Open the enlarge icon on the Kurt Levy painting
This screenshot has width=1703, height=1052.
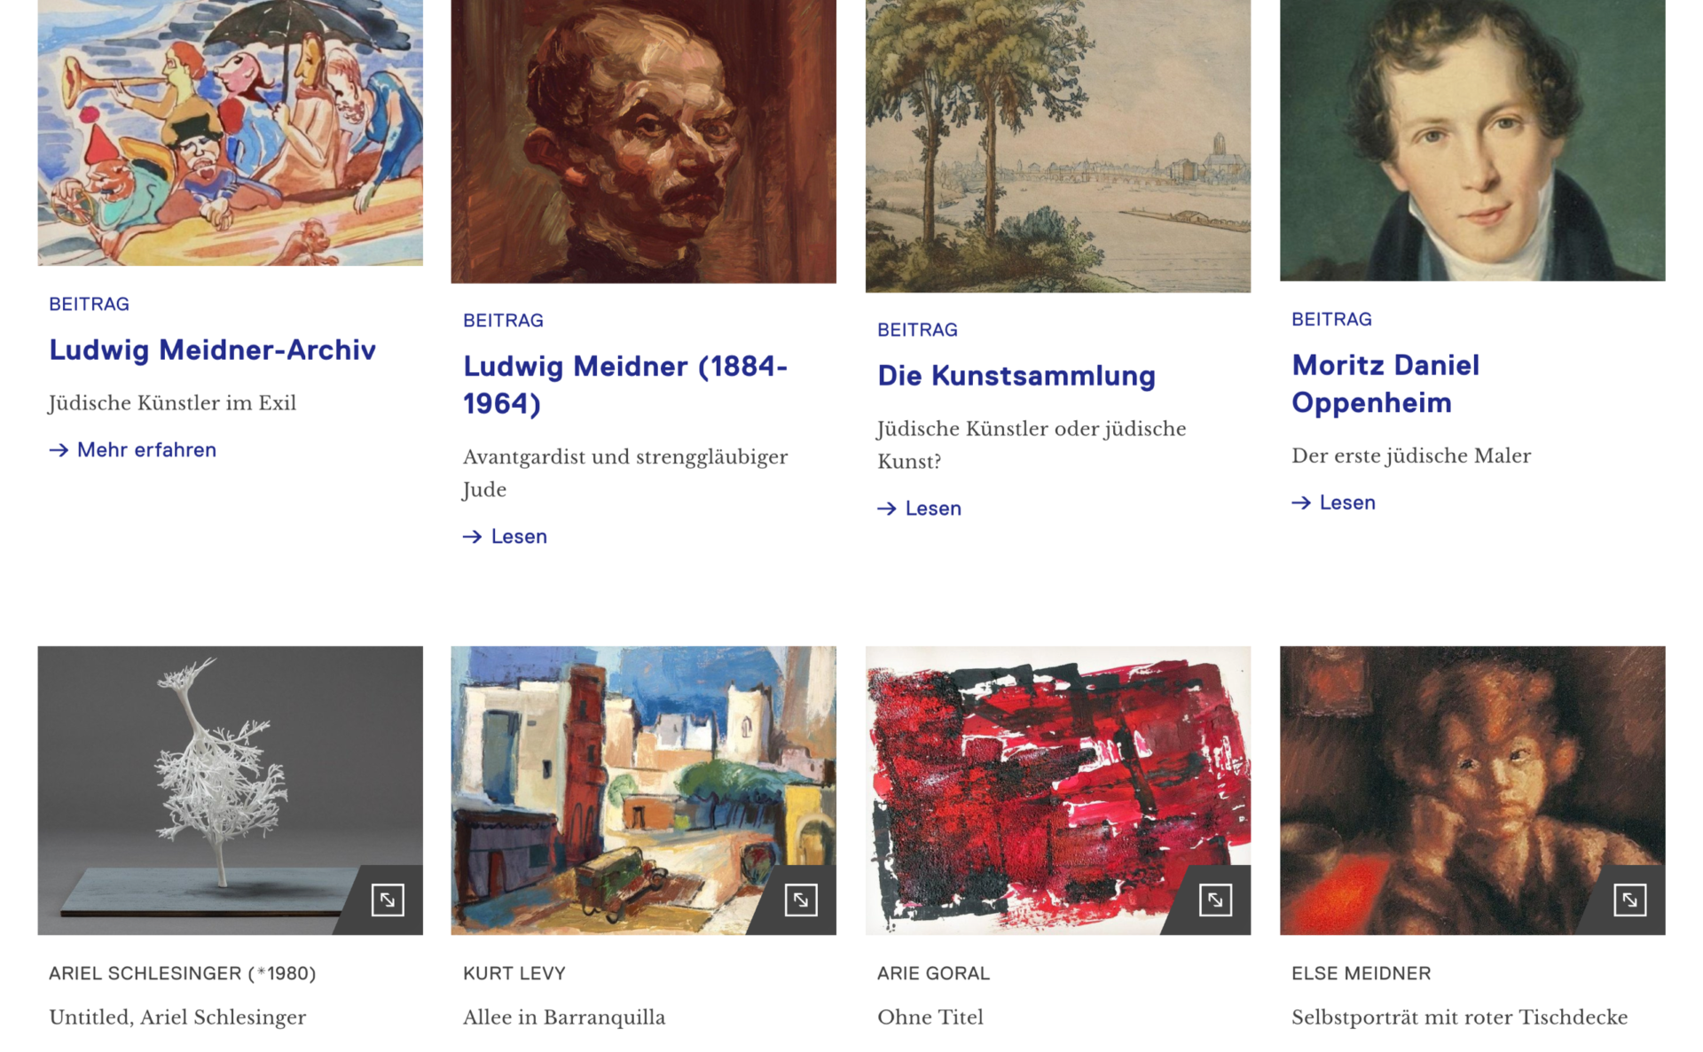[x=801, y=900]
